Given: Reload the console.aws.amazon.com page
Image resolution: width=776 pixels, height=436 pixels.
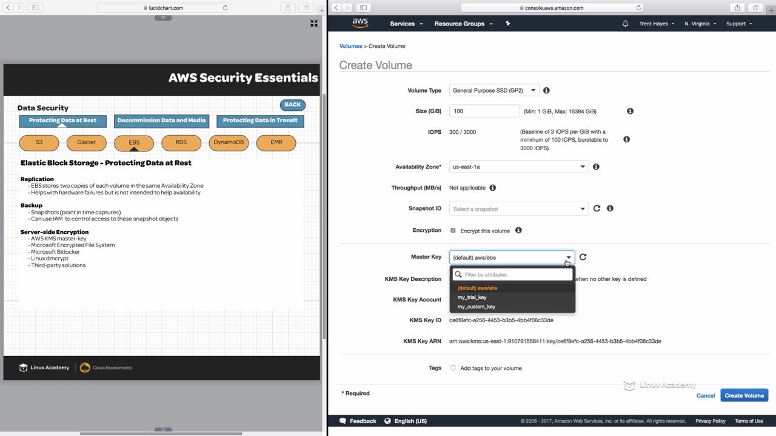Looking at the screenshot, I should click(638, 8).
